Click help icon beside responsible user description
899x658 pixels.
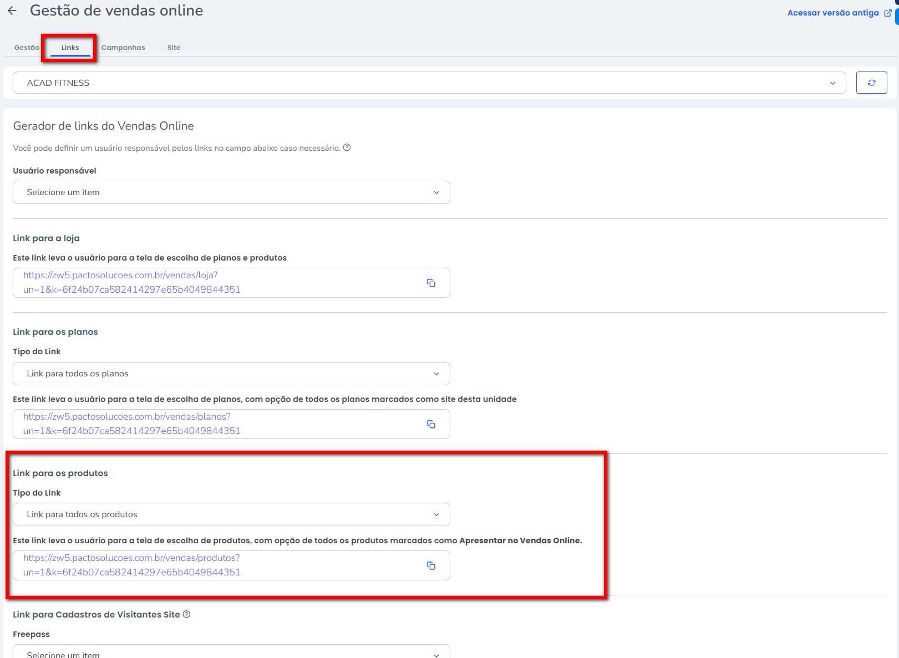347,147
